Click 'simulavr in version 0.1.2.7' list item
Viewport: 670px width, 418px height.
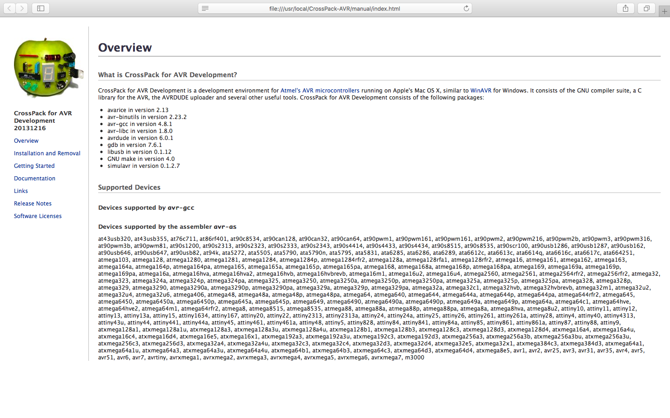[x=144, y=166]
